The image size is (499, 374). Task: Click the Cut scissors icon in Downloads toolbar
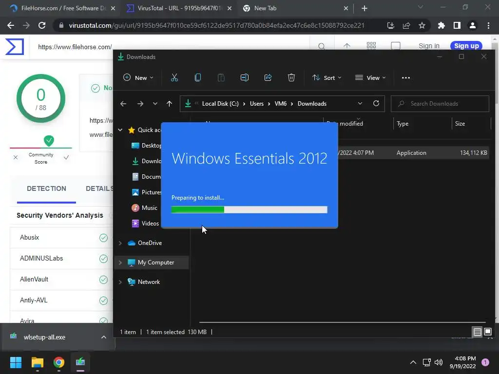(x=174, y=77)
